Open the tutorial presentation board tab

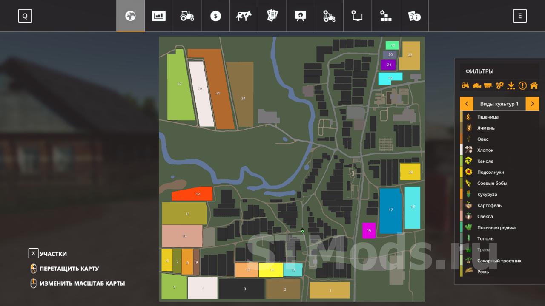pyautogui.click(x=301, y=16)
